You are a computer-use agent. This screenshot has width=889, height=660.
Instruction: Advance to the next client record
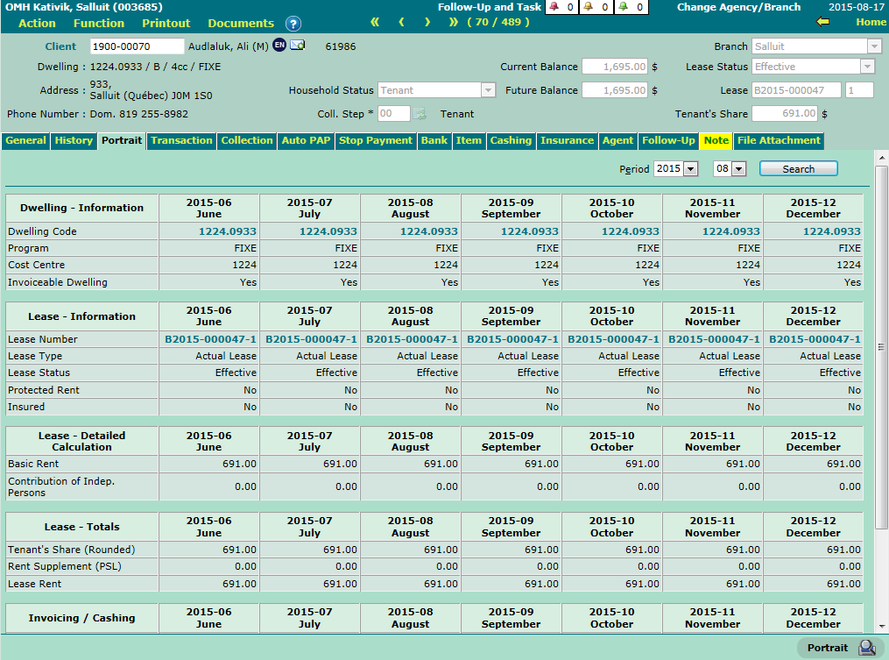tap(427, 22)
